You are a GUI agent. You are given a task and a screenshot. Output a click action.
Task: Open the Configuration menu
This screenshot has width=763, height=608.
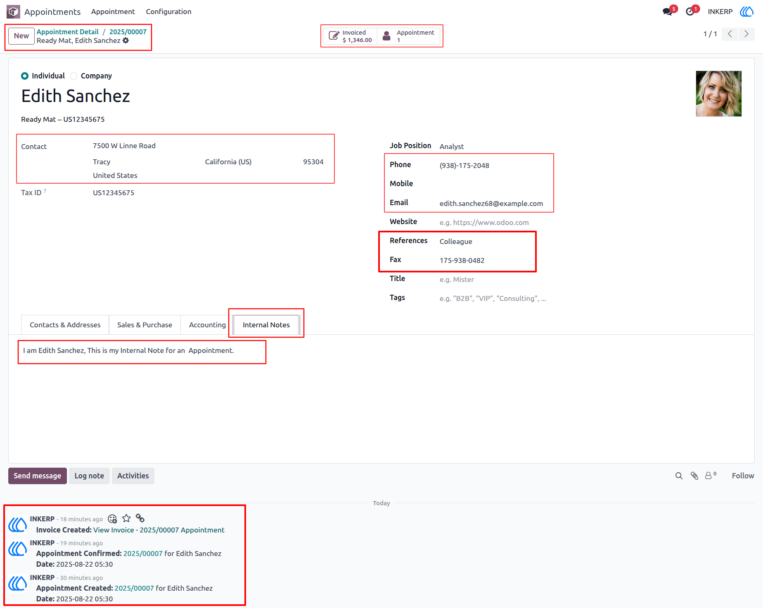(168, 12)
